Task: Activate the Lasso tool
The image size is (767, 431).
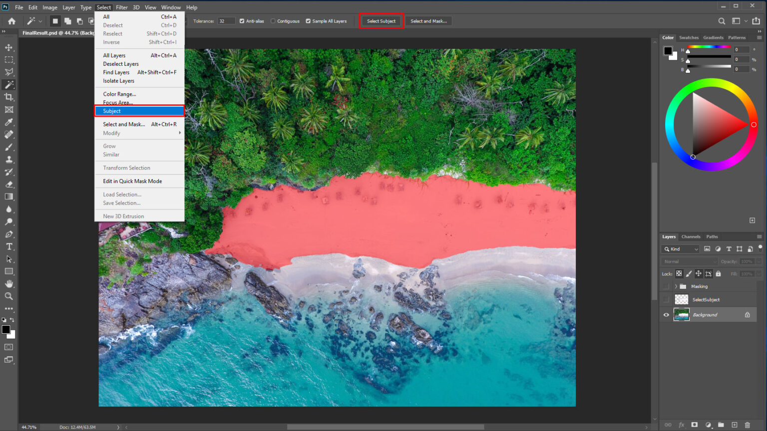Action: [7, 72]
